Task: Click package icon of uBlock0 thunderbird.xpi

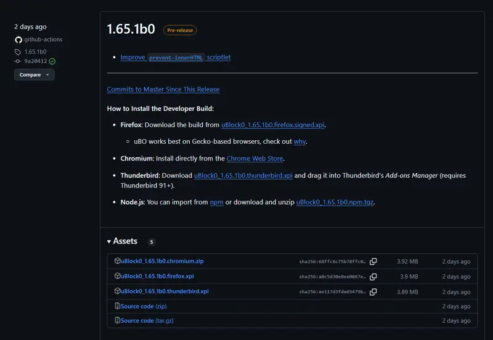Action: click(x=117, y=291)
